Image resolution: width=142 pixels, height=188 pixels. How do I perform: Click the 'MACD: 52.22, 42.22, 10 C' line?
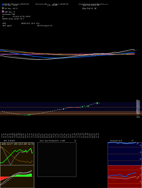tap(13, 19)
